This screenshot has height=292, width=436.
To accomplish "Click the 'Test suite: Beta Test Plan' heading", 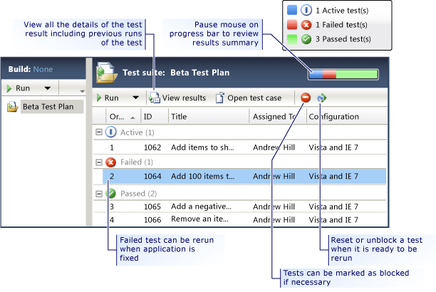I will (x=176, y=73).
